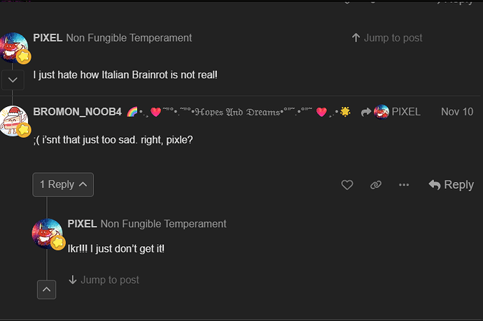Open PIXEL's username in the nested reply
This screenshot has height=321, width=483.
click(82, 224)
